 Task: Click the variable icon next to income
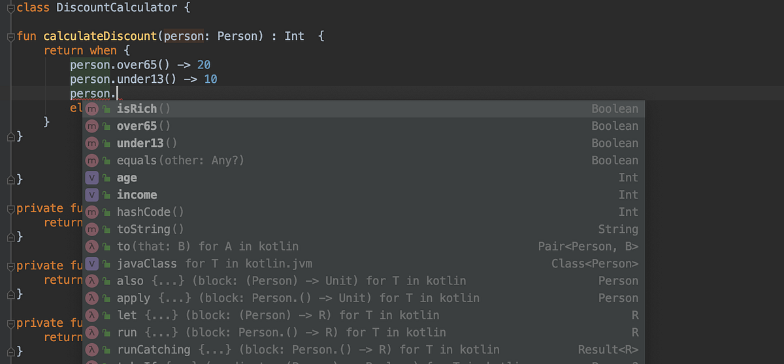(92, 194)
